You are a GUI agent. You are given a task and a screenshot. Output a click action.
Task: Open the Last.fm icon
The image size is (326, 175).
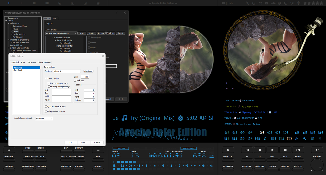click(x=260, y=3)
